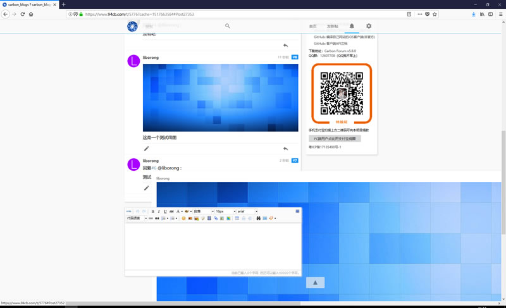This screenshot has height=308, width=506.
Task: Insert an ordered numbered list
Action: [x=164, y=218]
